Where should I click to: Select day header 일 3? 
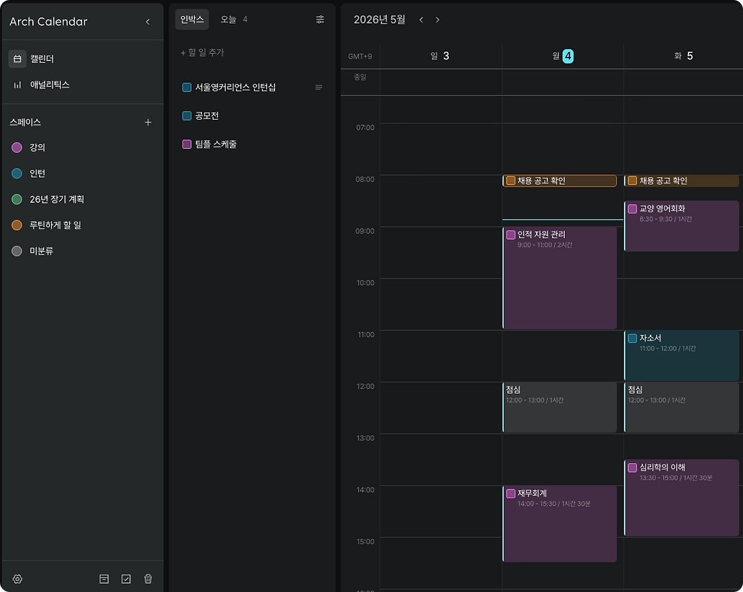439,56
